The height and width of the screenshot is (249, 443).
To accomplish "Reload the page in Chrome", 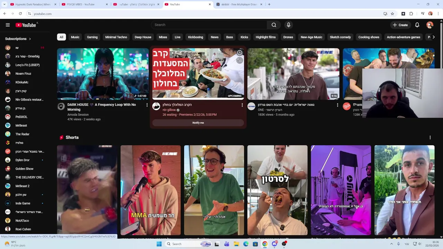I will tap(20, 13).
